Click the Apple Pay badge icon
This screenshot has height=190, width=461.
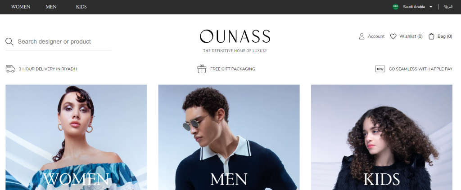pos(380,69)
